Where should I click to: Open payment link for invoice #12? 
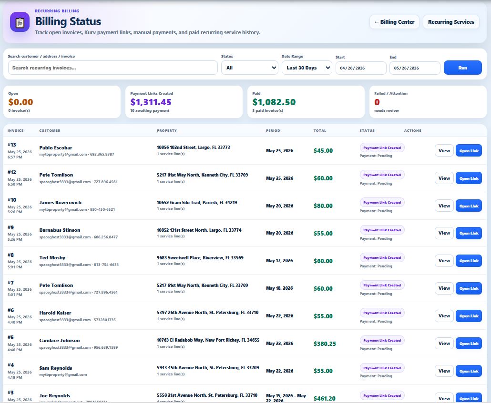tap(469, 178)
